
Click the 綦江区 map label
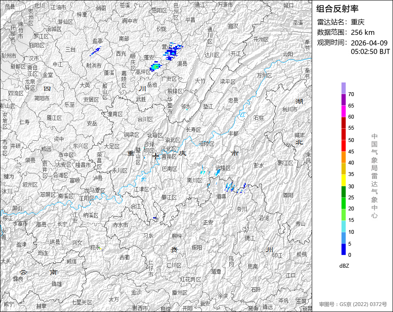pyautogui.click(x=169, y=198)
